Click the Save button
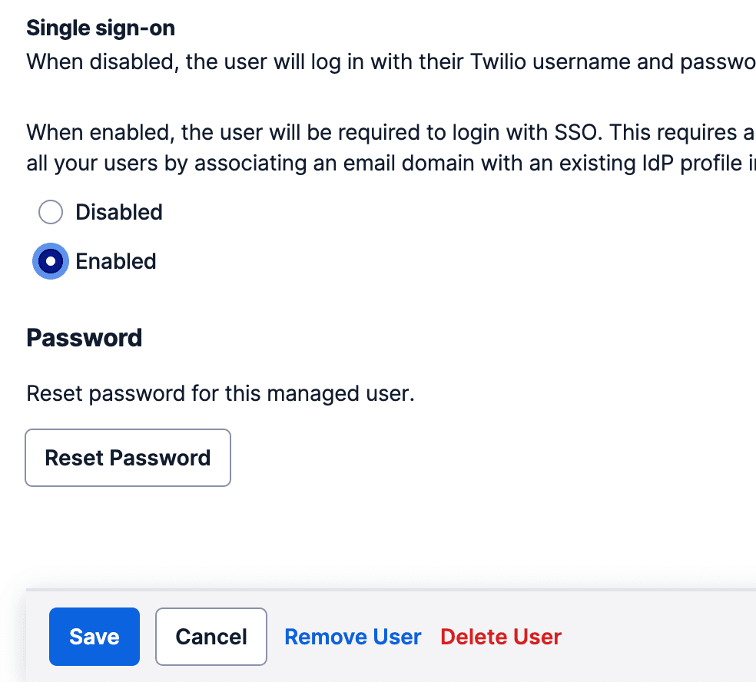Viewport: 756px width, 682px height. [x=94, y=637]
